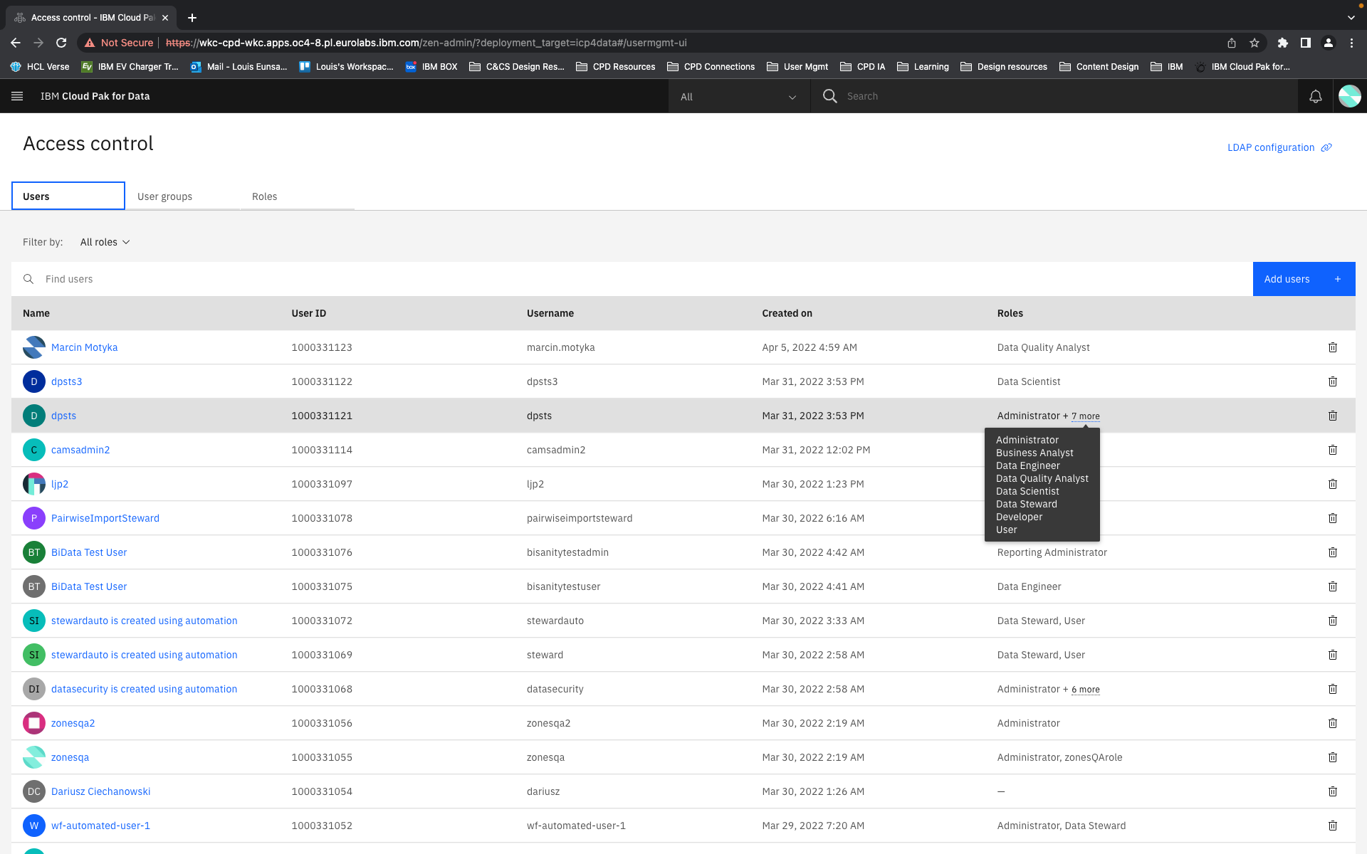Open the hamburger navigation menu

click(17, 96)
